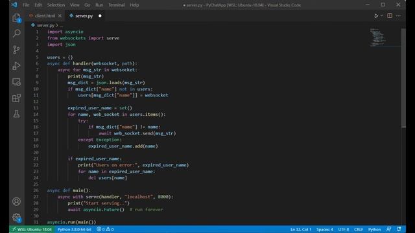This screenshot has height=233, width=415.
Task: Click server.py in the breadcrumb
Action: pos(45,25)
